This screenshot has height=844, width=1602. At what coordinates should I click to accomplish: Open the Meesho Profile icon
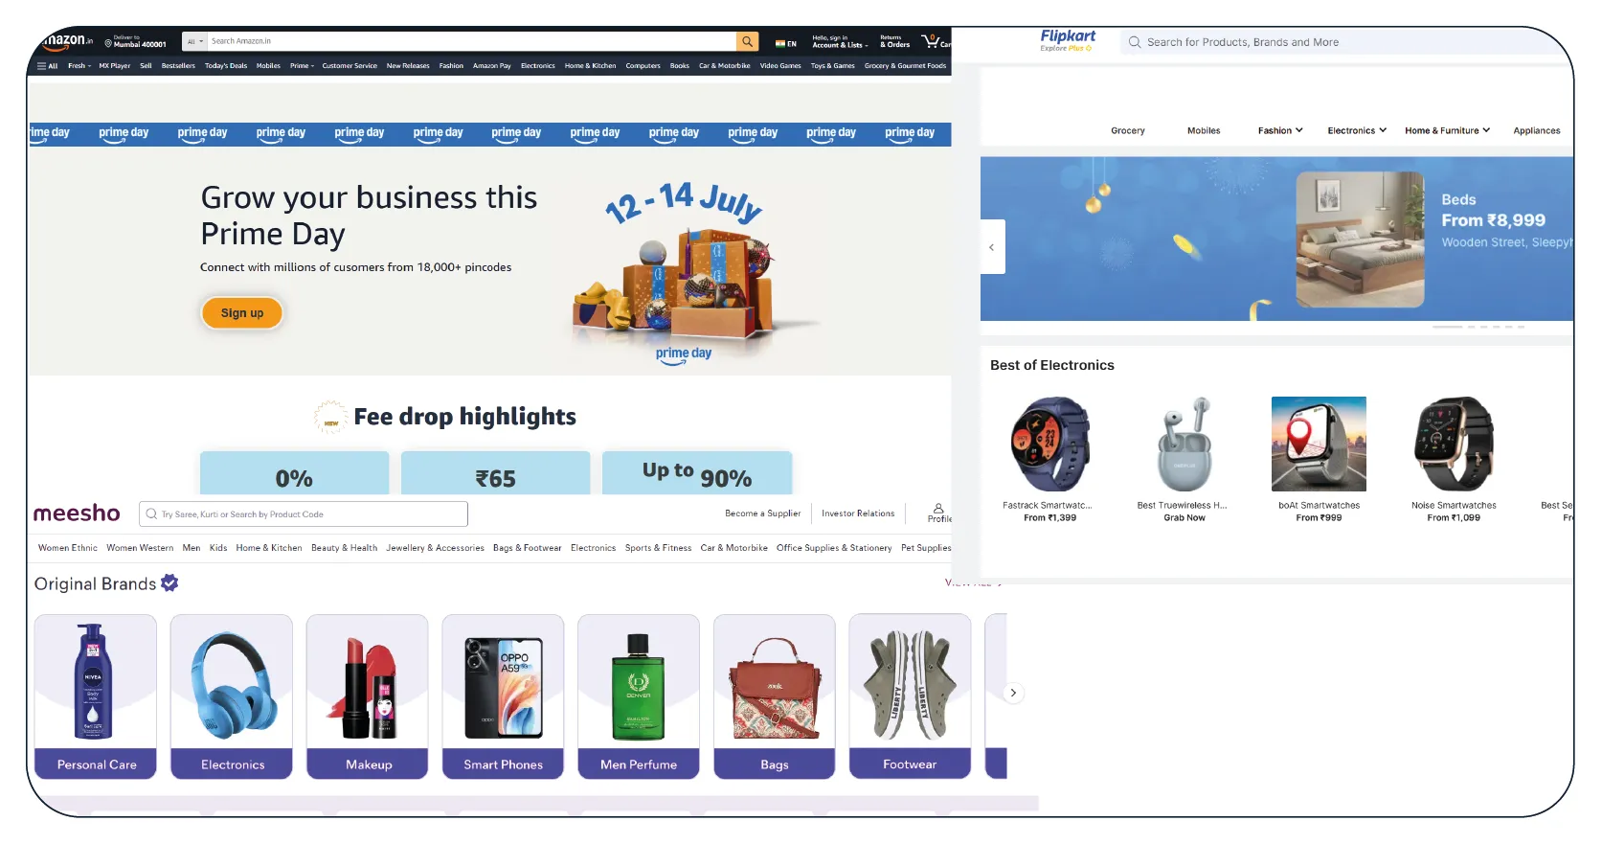[938, 513]
